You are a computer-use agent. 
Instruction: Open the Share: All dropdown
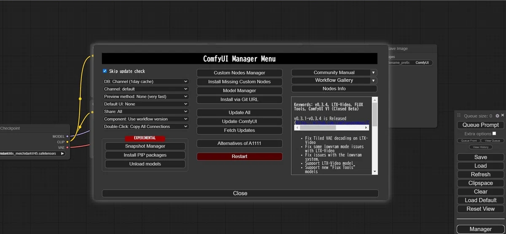click(146, 112)
